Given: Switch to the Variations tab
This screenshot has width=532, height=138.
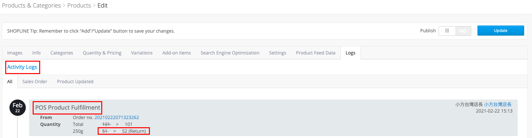Looking at the screenshot, I should [142, 53].
